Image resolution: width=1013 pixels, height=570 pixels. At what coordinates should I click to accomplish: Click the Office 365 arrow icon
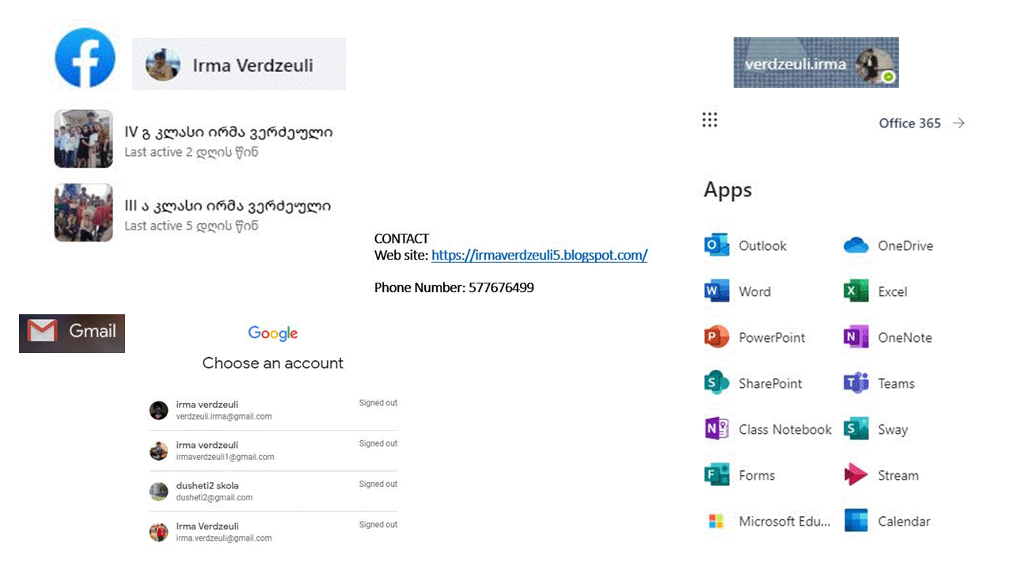(958, 123)
